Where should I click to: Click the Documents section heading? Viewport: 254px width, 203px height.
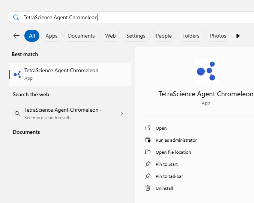pos(26,132)
